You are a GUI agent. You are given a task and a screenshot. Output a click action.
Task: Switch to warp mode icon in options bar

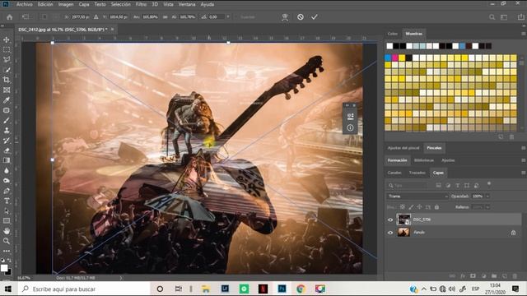[x=285, y=17]
